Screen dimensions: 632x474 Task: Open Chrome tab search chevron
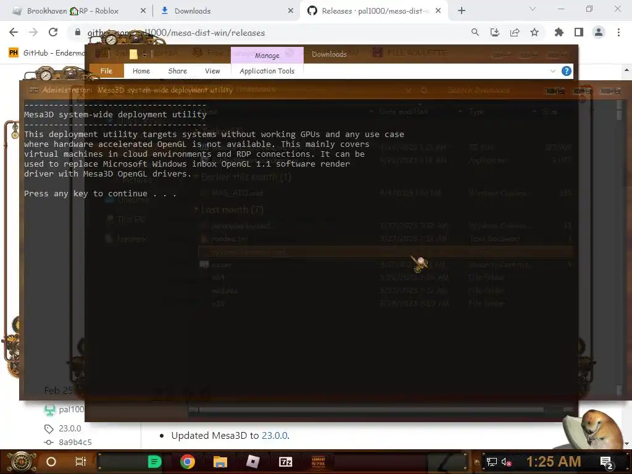tap(533, 9)
